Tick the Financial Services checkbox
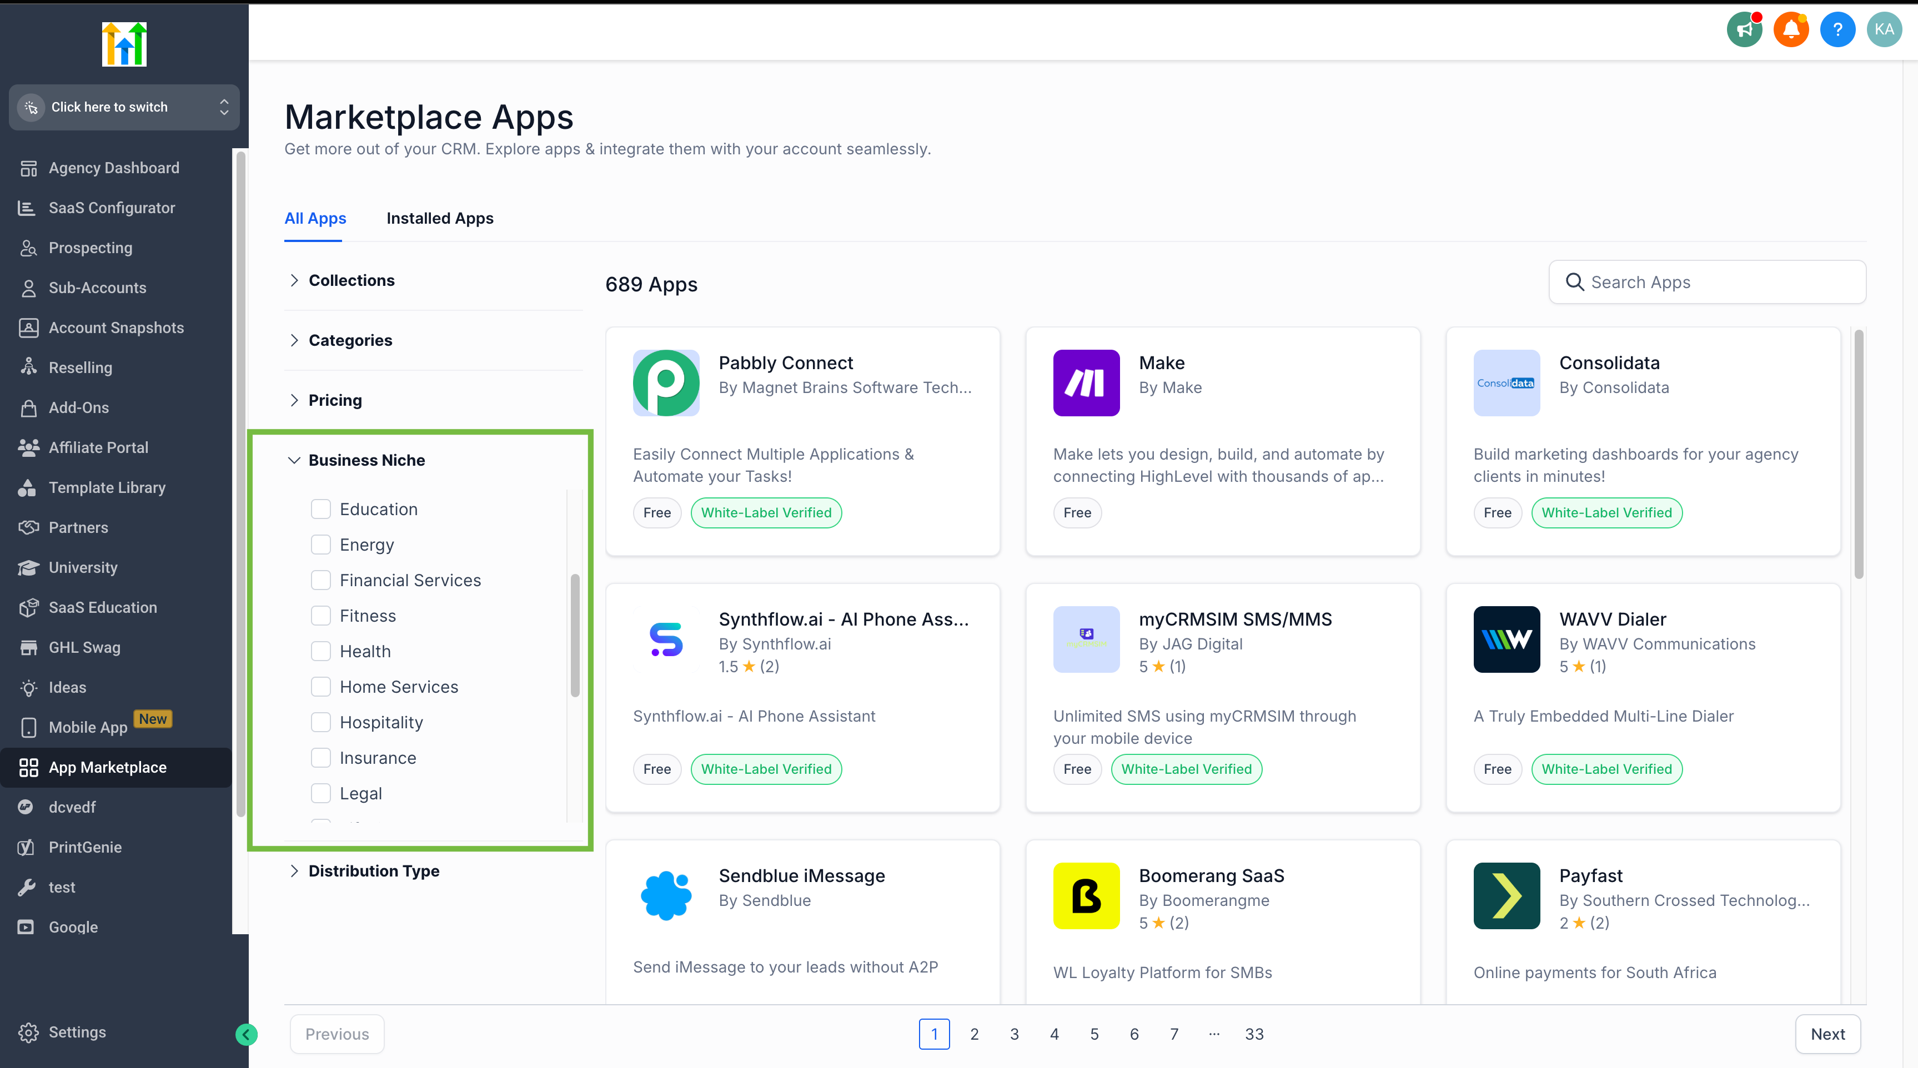The width and height of the screenshot is (1918, 1068). (321, 580)
